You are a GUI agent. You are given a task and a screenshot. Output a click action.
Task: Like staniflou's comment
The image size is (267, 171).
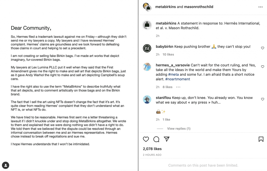[x=263, y=99]
